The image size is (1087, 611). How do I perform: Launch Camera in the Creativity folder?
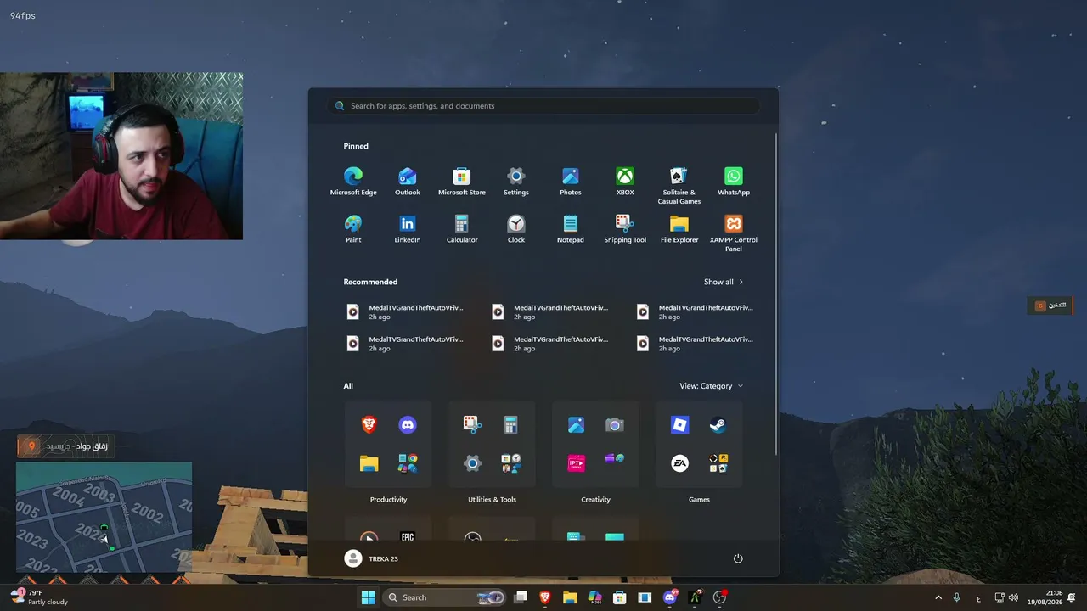(x=615, y=425)
